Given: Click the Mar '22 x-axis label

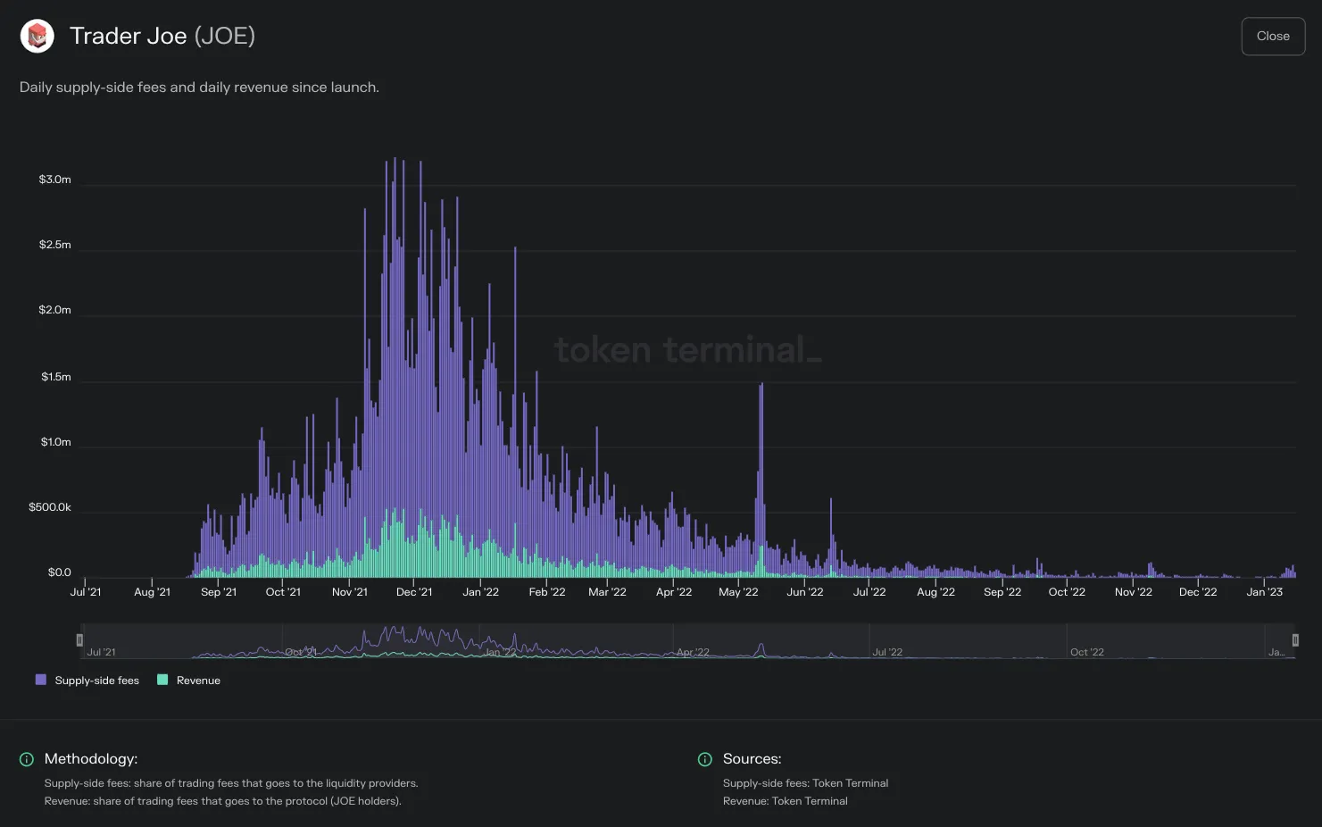Looking at the screenshot, I should (607, 592).
